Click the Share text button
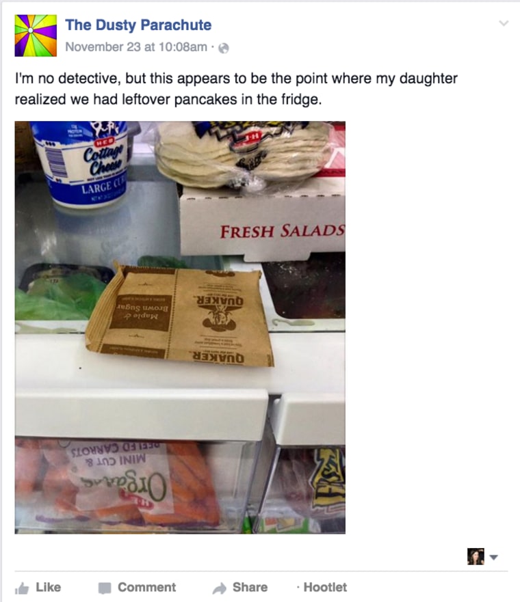 point(250,587)
